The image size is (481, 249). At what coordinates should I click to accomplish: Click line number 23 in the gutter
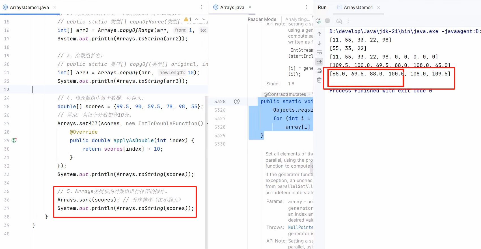[x=7, y=90]
